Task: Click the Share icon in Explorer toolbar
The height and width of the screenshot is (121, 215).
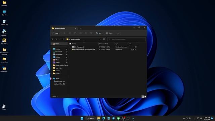Action: [x=86, y=33]
